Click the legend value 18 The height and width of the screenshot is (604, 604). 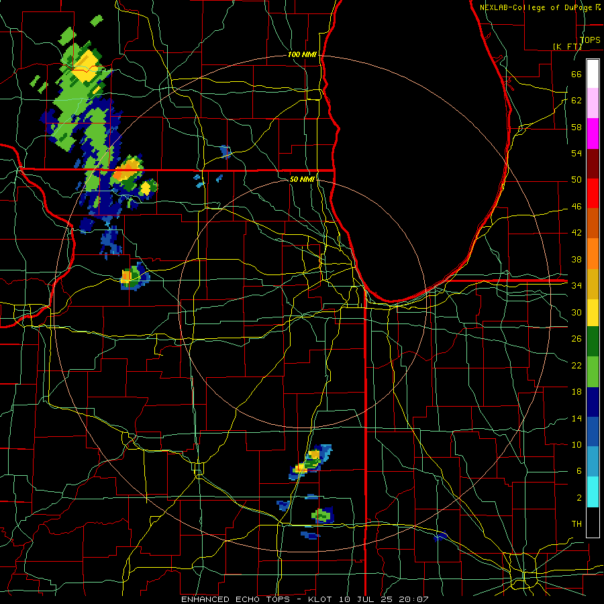pyautogui.click(x=576, y=392)
